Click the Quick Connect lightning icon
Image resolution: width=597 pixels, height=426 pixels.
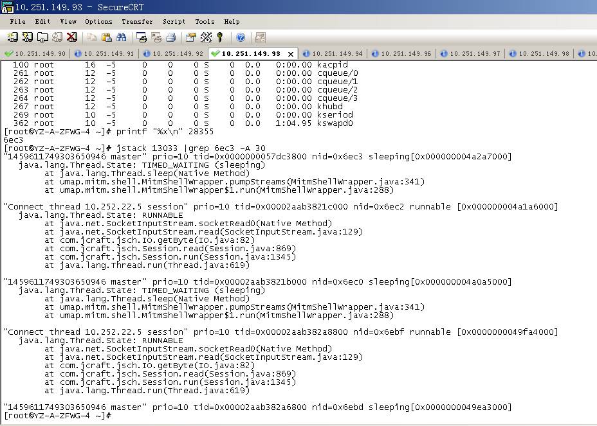28,37
